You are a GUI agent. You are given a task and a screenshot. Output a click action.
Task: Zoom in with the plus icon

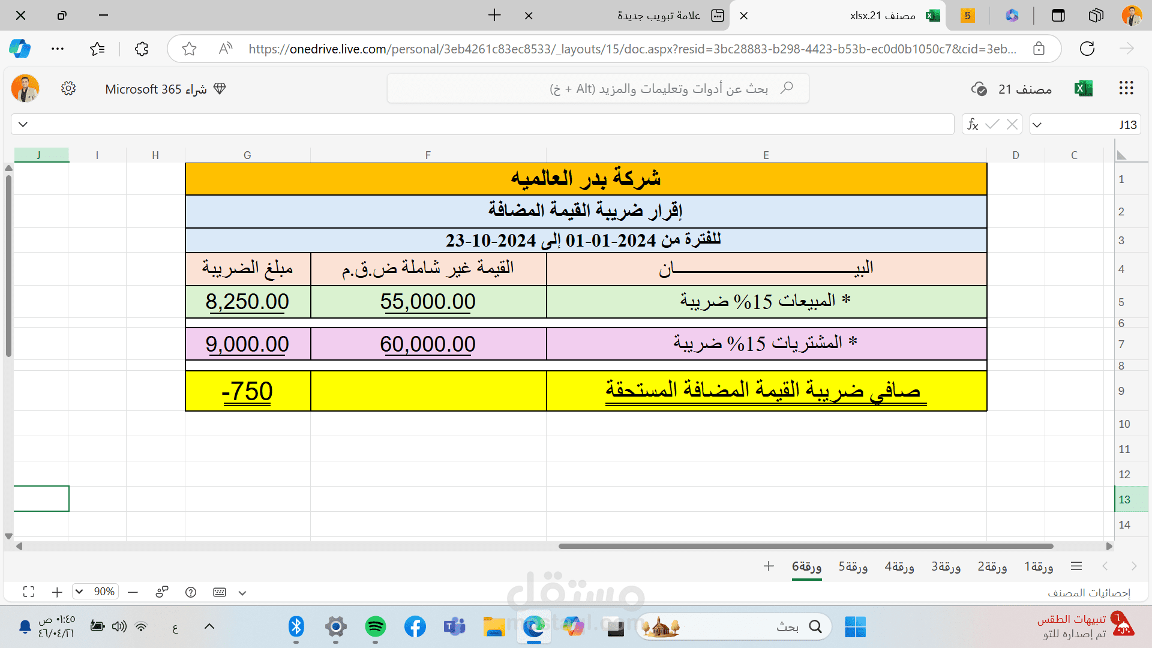pos(57,592)
